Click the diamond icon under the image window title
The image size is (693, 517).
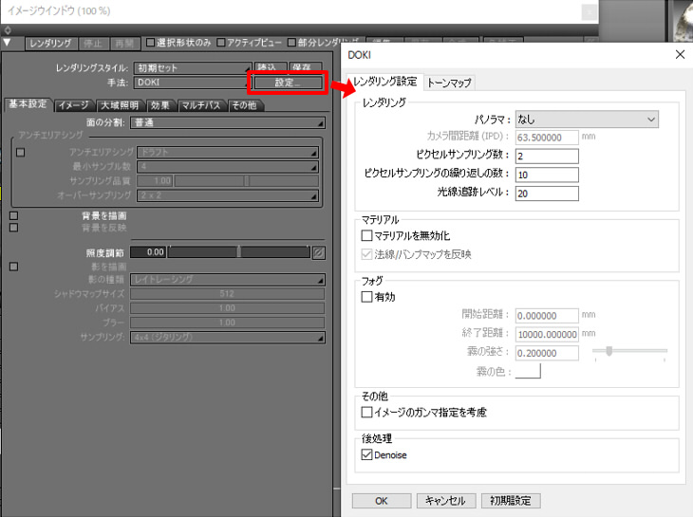coord(7,30)
